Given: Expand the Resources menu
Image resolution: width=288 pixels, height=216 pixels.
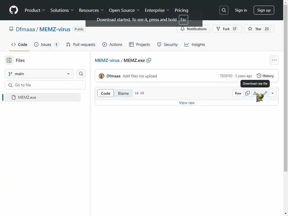Looking at the screenshot, I should point(91,10).
